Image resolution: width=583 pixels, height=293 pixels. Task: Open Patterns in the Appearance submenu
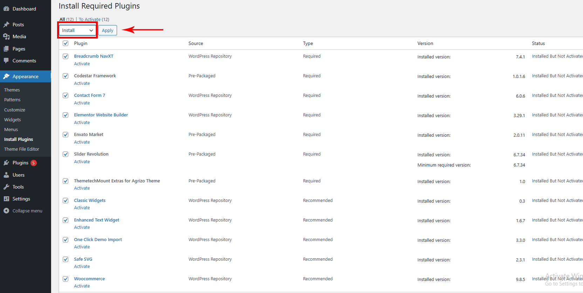coord(12,100)
